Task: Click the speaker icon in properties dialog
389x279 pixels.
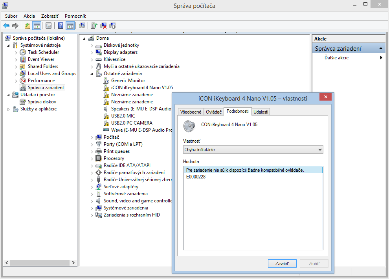Action: pyautogui.click(x=189, y=126)
